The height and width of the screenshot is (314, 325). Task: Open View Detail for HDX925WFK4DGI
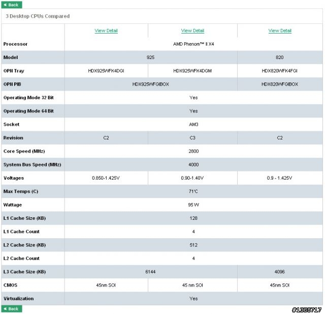pyautogui.click(x=106, y=31)
